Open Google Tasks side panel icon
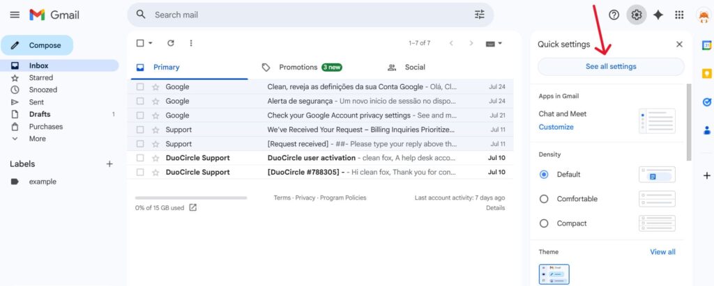Screen dimensions: 714x286 (706, 102)
